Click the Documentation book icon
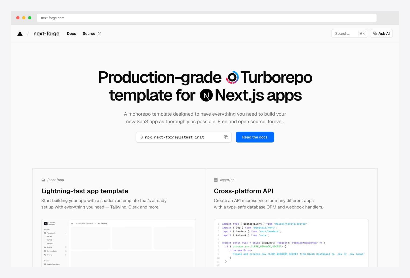The image size is (410, 278). 45,251
